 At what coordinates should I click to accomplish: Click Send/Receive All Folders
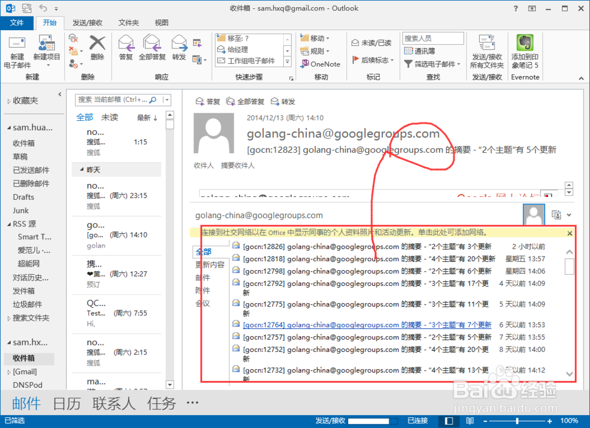[487, 52]
